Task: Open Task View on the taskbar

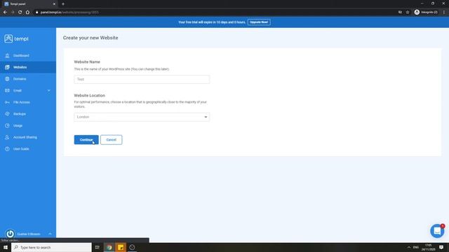Action: pyautogui.click(x=98, y=247)
